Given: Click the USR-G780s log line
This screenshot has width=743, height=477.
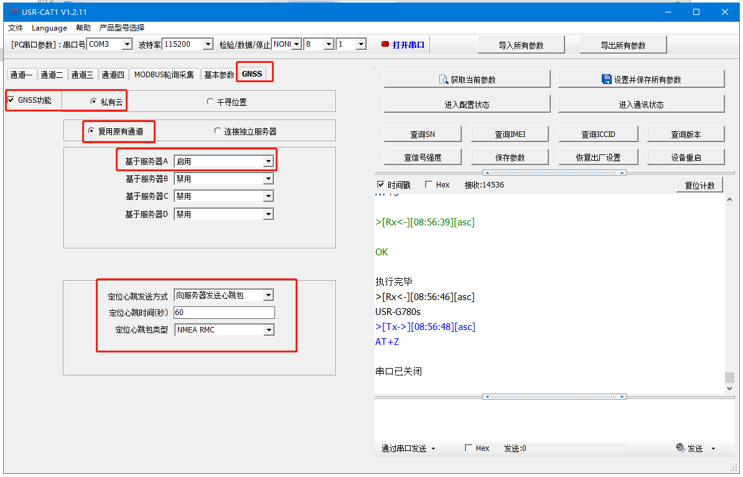Looking at the screenshot, I should [398, 311].
